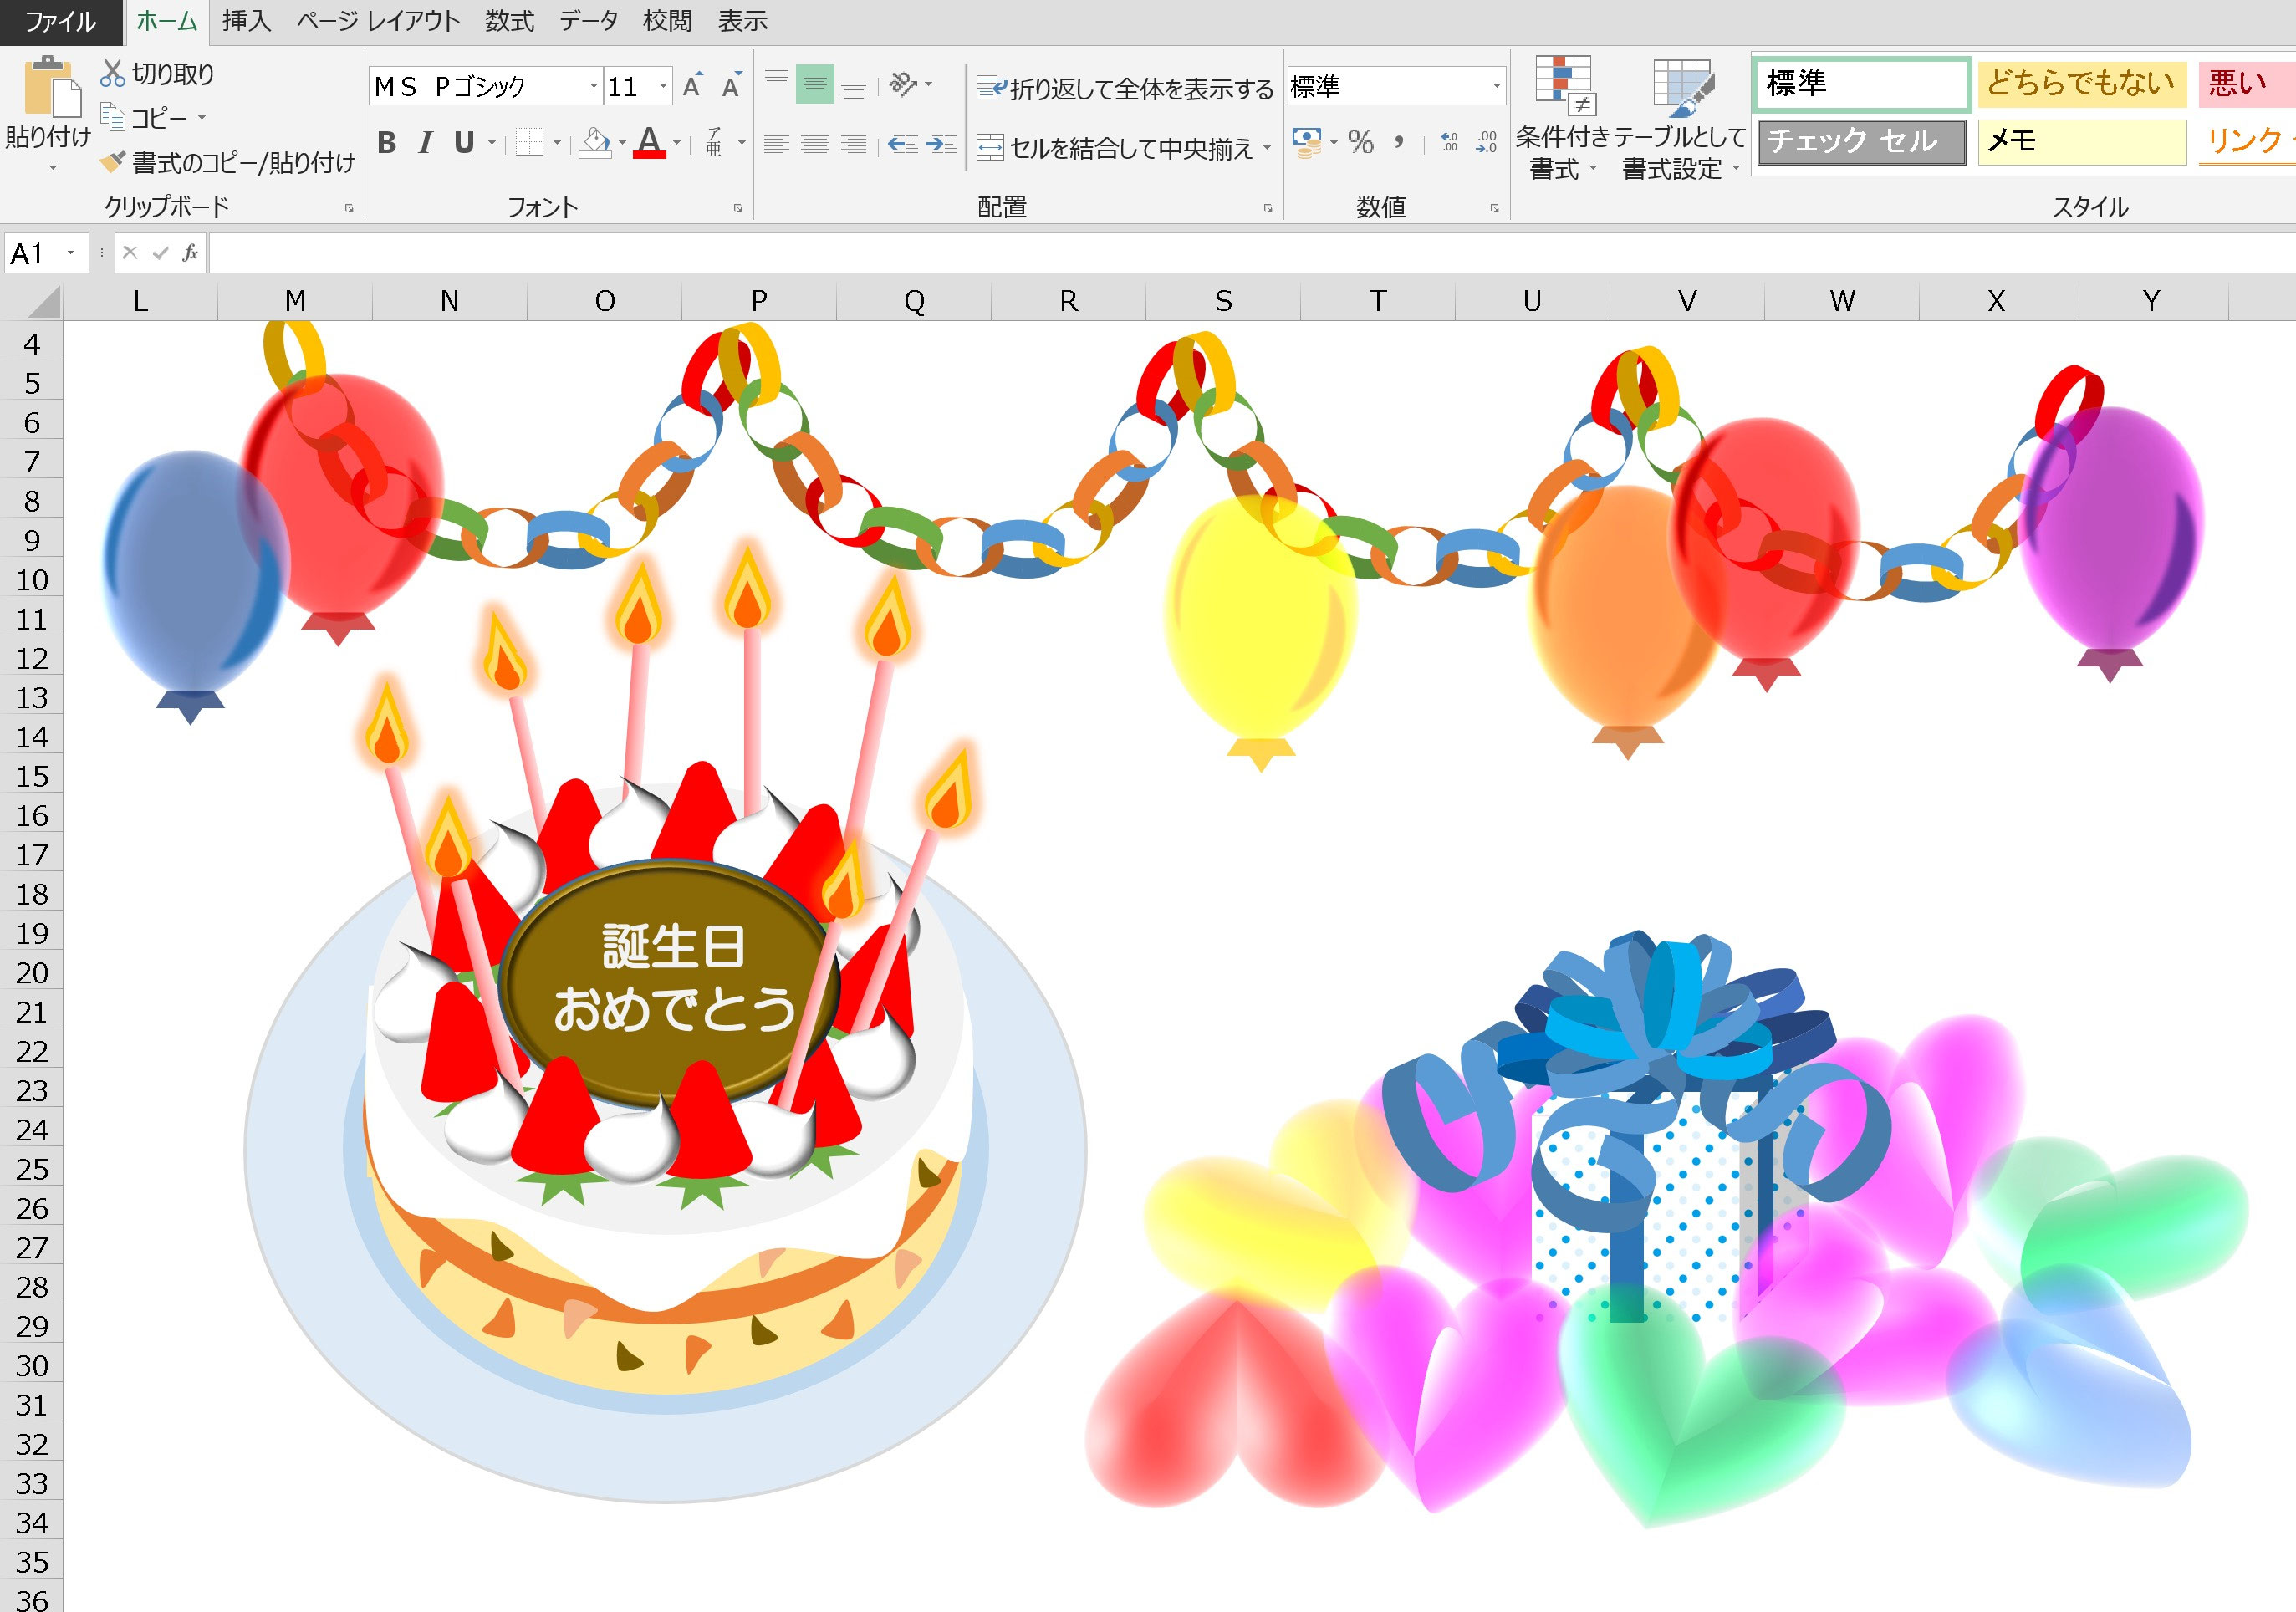Open the number format dropdown showing 標準
Viewport: 2296px width, 1612px height.
[1496, 86]
